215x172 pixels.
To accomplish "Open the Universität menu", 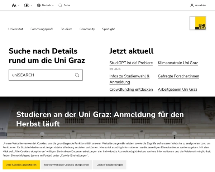I will tap(16, 29).
